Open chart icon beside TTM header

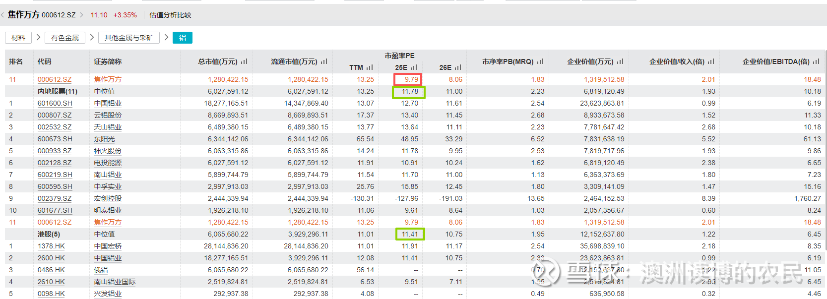tap(370, 67)
